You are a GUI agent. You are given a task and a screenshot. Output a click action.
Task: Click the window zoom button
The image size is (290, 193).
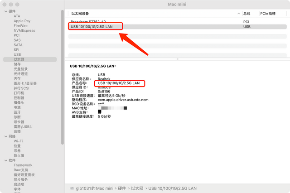(17, 5)
